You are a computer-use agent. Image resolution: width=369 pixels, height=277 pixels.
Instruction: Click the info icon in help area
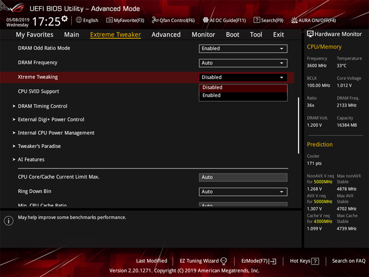pos(9,221)
